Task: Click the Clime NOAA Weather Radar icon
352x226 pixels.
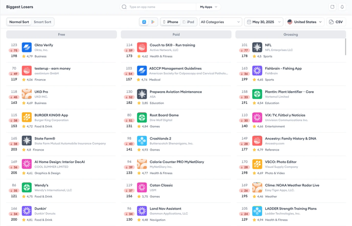Action: click(257, 188)
